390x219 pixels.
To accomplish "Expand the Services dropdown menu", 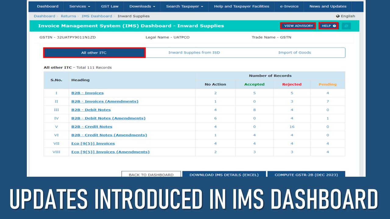I will (80, 6).
